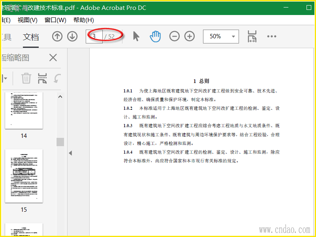
Task: Select the page 14 thumbnail
Action: tap(24, 111)
